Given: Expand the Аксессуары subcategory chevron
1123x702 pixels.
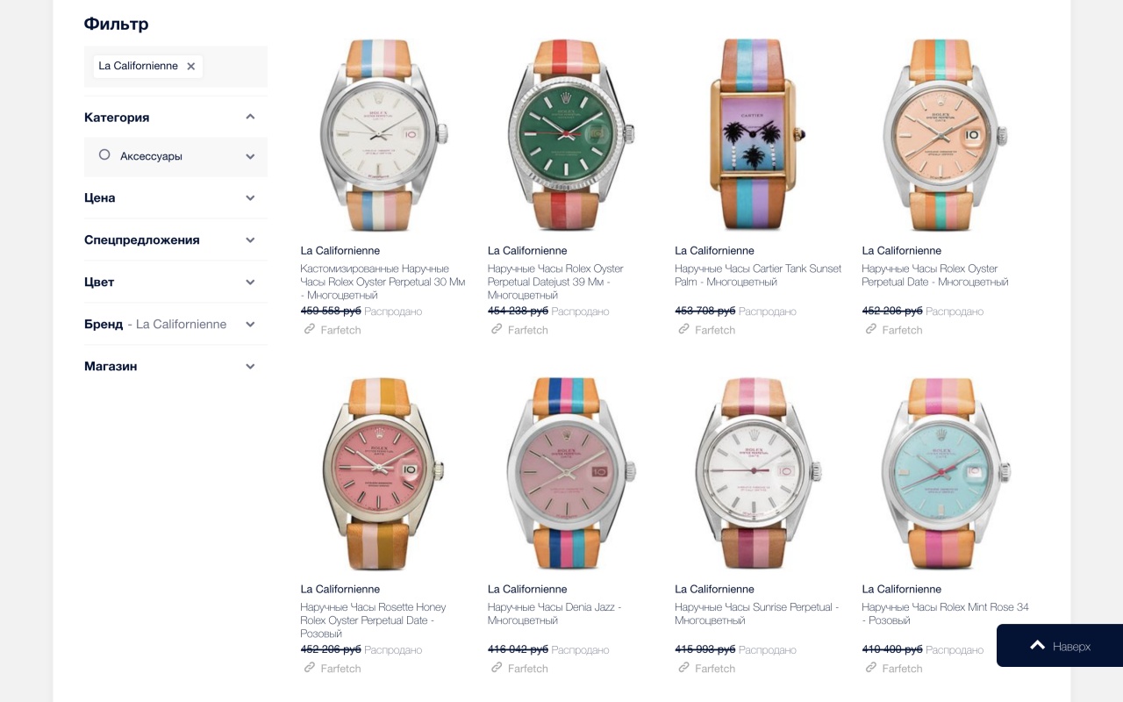Looking at the screenshot, I should tap(250, 156).
